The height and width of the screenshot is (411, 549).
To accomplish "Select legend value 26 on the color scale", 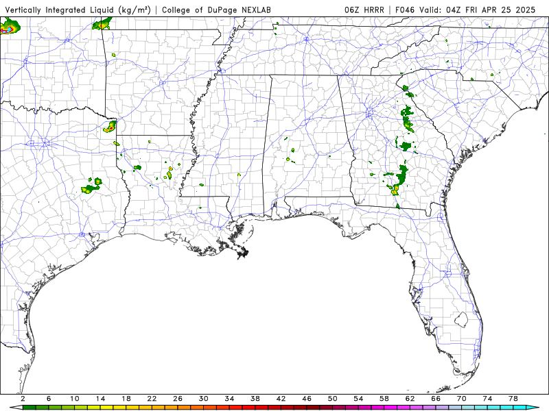I will pyautogui.click(x=178, y=399).
